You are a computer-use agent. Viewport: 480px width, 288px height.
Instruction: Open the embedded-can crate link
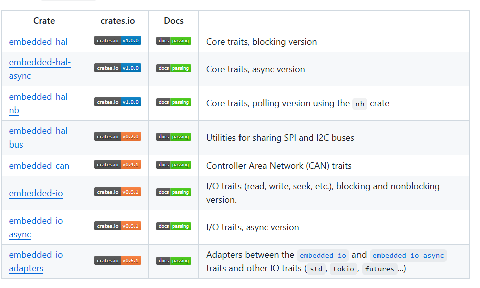[x=39, y=166]
